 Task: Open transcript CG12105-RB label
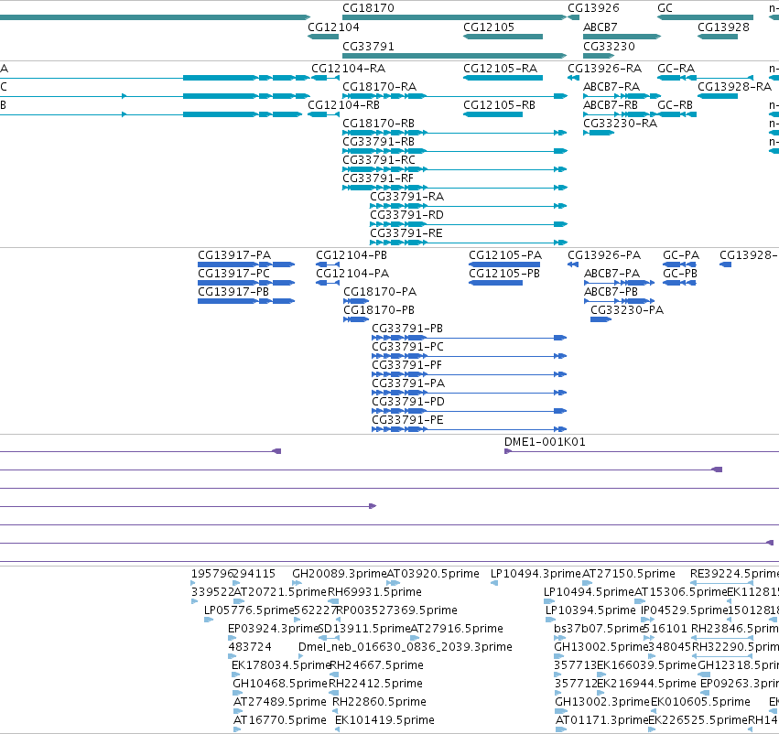pyautogui.click(x=499, y=105)
